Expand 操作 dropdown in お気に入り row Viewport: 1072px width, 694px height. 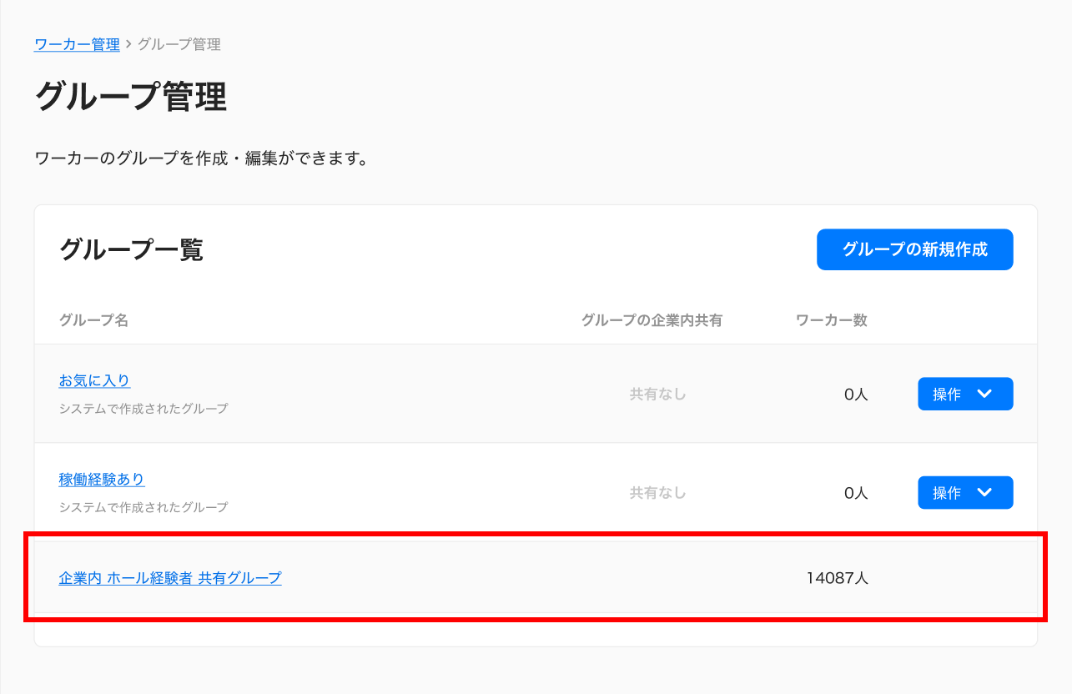tap(965, 394)
